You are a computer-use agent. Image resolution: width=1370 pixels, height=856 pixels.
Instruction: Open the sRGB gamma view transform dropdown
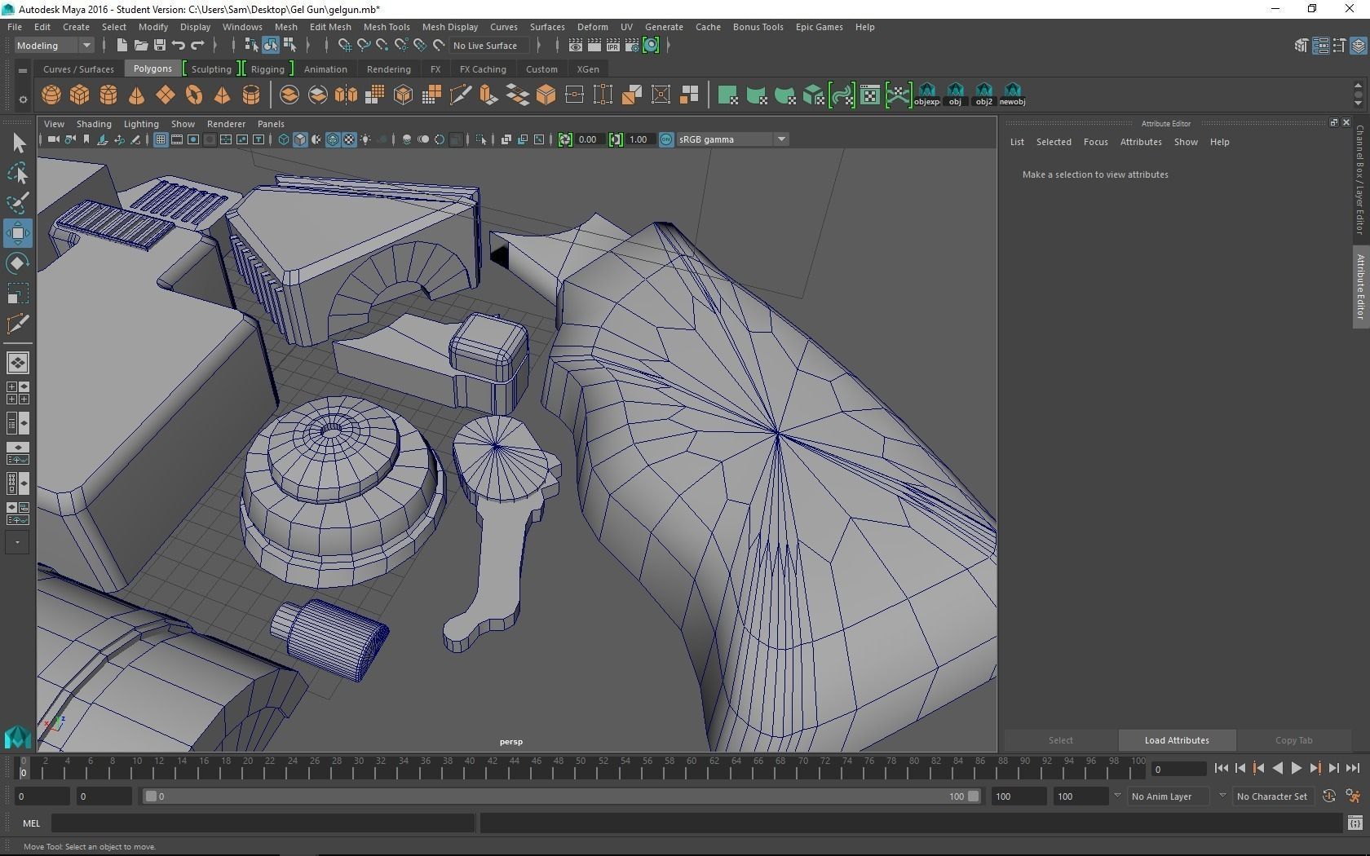point(732,139)
